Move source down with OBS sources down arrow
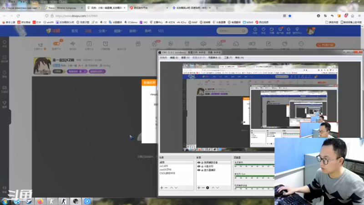The width and height of the screenshot is (364, 205). tap(217, 188)
